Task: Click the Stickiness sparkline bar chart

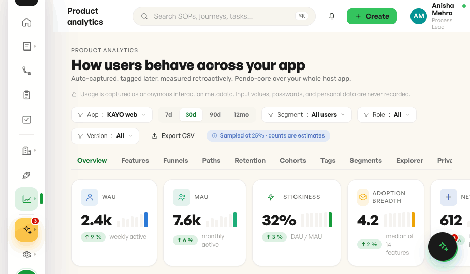Action: pyautogui.click(x=316, y=220)
